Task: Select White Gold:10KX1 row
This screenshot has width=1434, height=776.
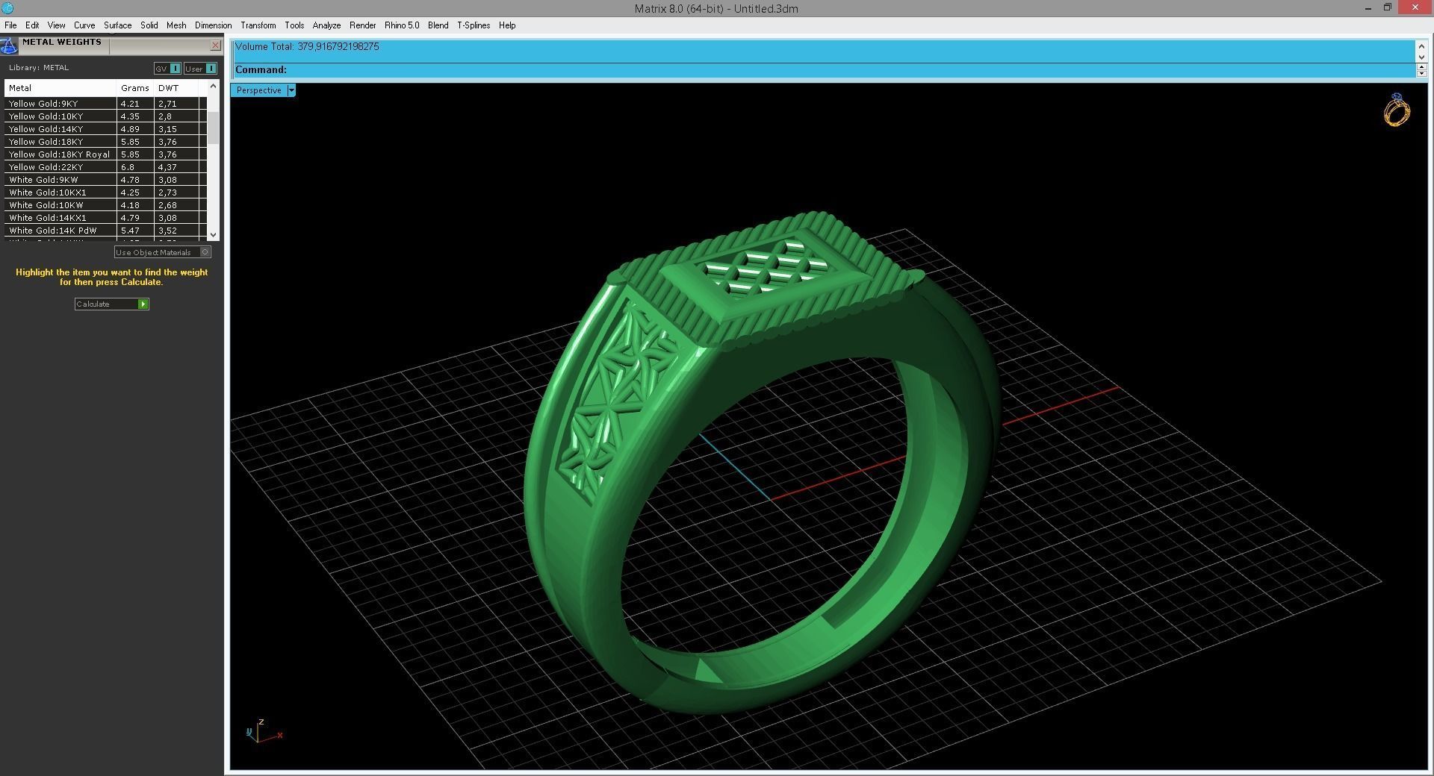Action: click(105, 193)
